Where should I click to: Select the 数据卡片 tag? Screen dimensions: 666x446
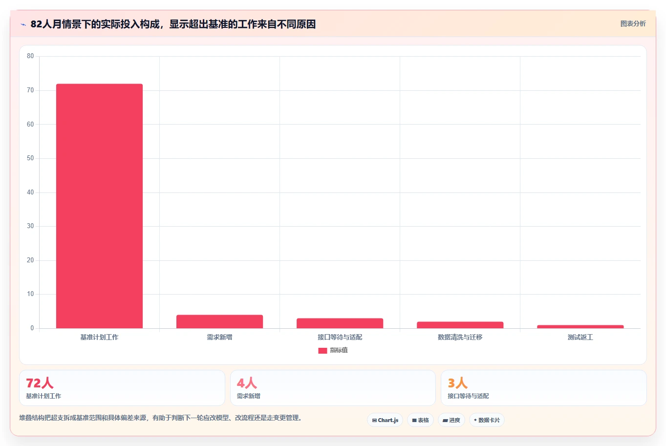pyautogui.click(x=487, y=420)
